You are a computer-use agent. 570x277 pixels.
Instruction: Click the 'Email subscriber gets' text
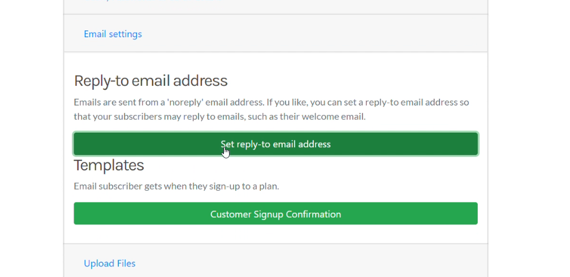pyautogui.click(x=118, y=186)
